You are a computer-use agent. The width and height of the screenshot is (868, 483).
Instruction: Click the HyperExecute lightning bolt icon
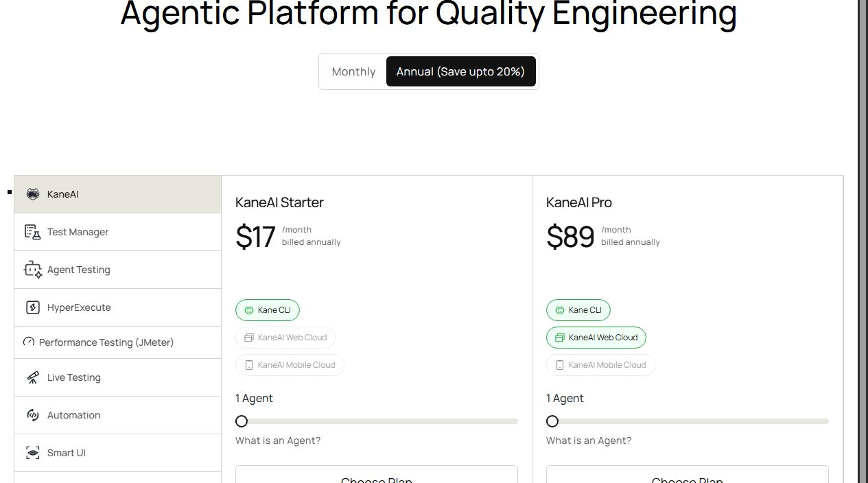point(33,307)
